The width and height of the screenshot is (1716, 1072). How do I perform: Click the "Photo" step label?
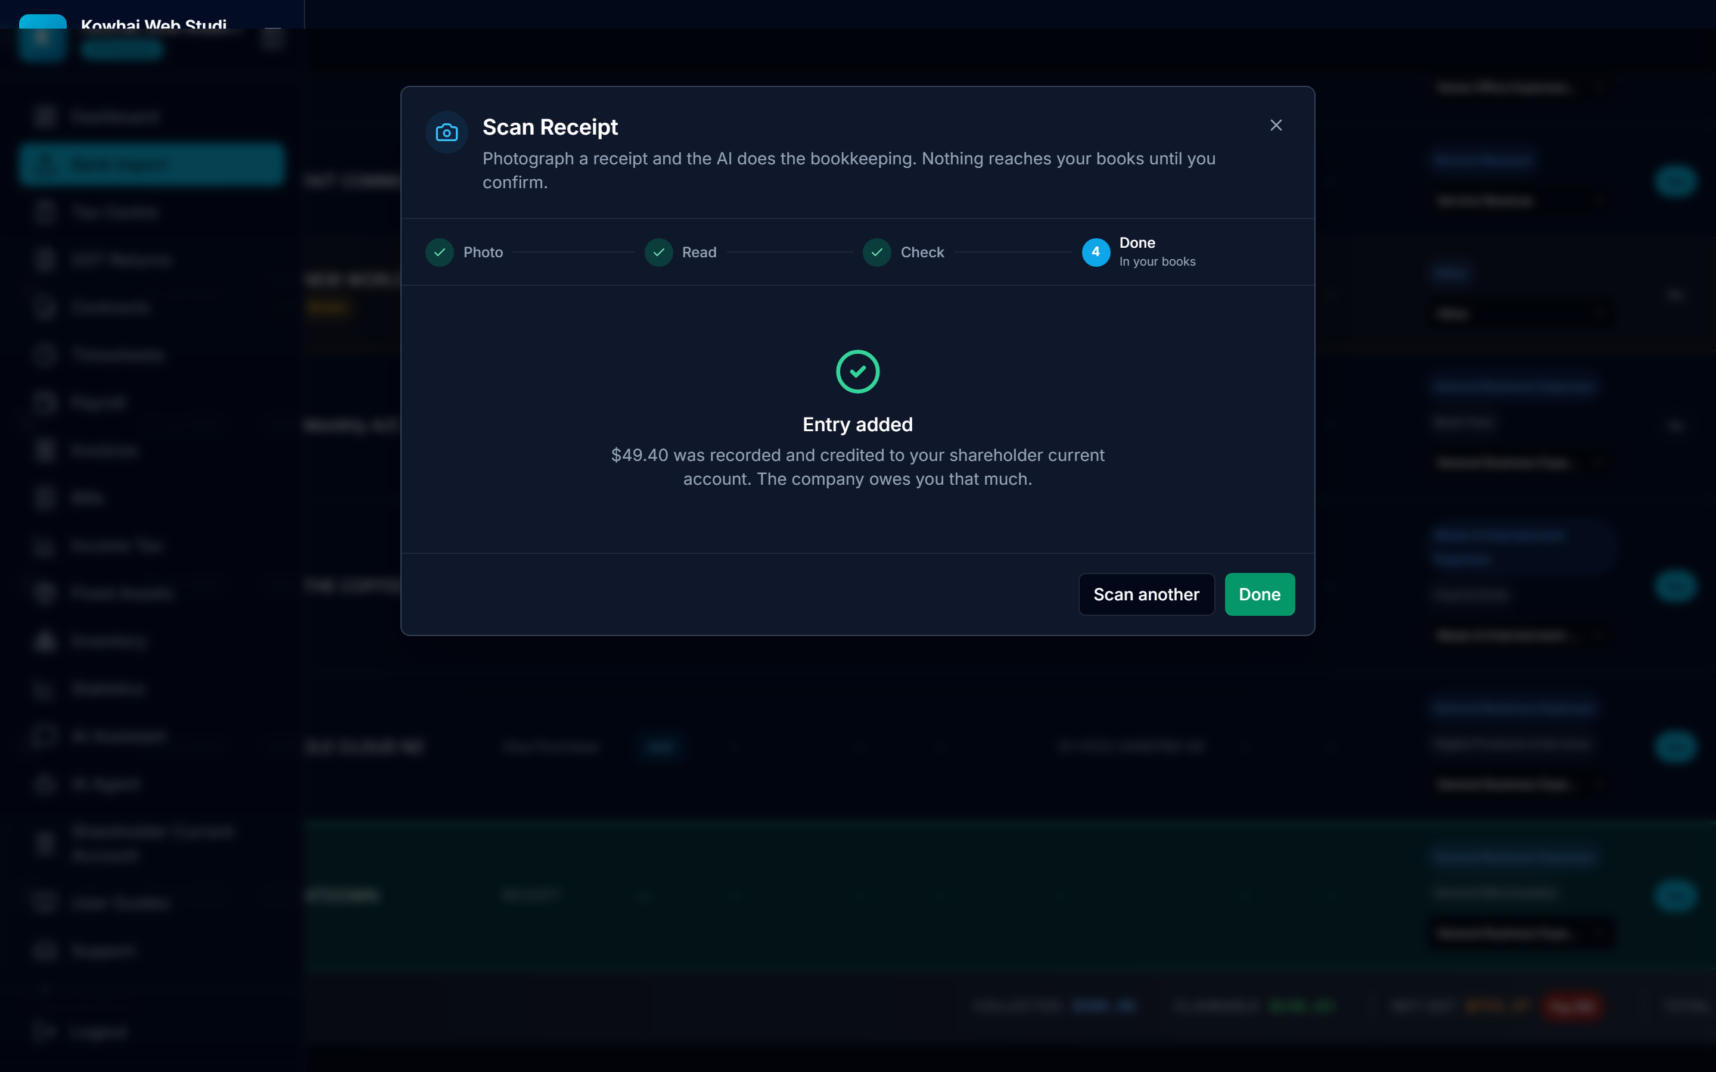point(483,253)
